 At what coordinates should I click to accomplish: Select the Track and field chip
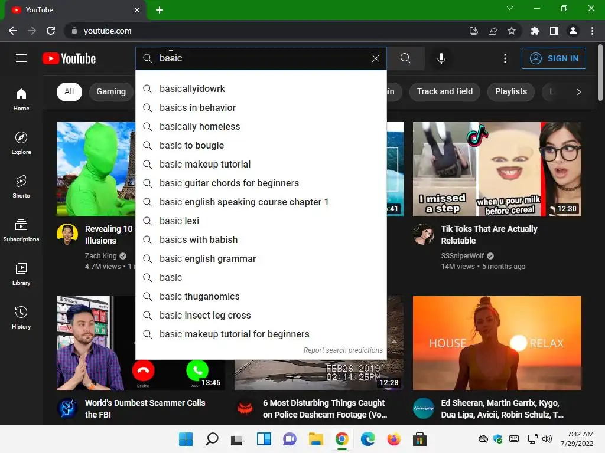(x=444, y=91)
